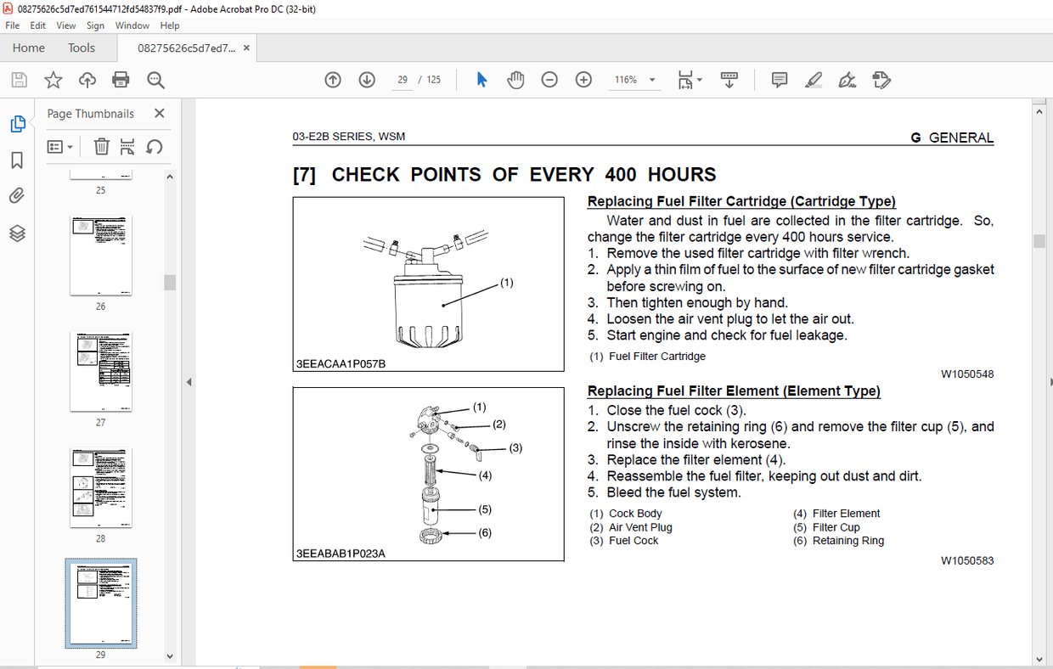This screenshot has width=1053, height=669.
Task: Go to the next page with down arrow
Action: click(366, 79)
